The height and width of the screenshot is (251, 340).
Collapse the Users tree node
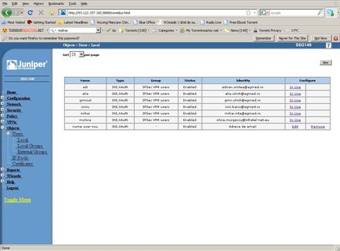8,133
